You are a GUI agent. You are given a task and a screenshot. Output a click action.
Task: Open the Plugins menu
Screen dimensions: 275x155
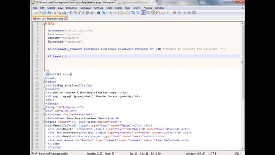[x=147, y=8]
